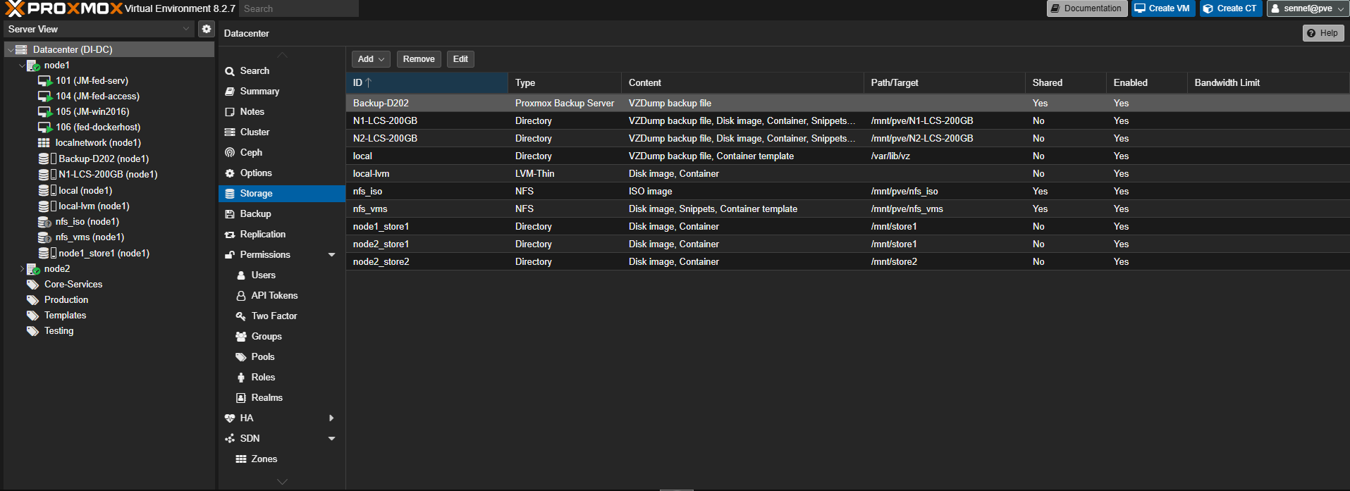Viewport: 1350px width, 491px height.
Task: Click Testing pool tag icon
Action: coord(32,331)
